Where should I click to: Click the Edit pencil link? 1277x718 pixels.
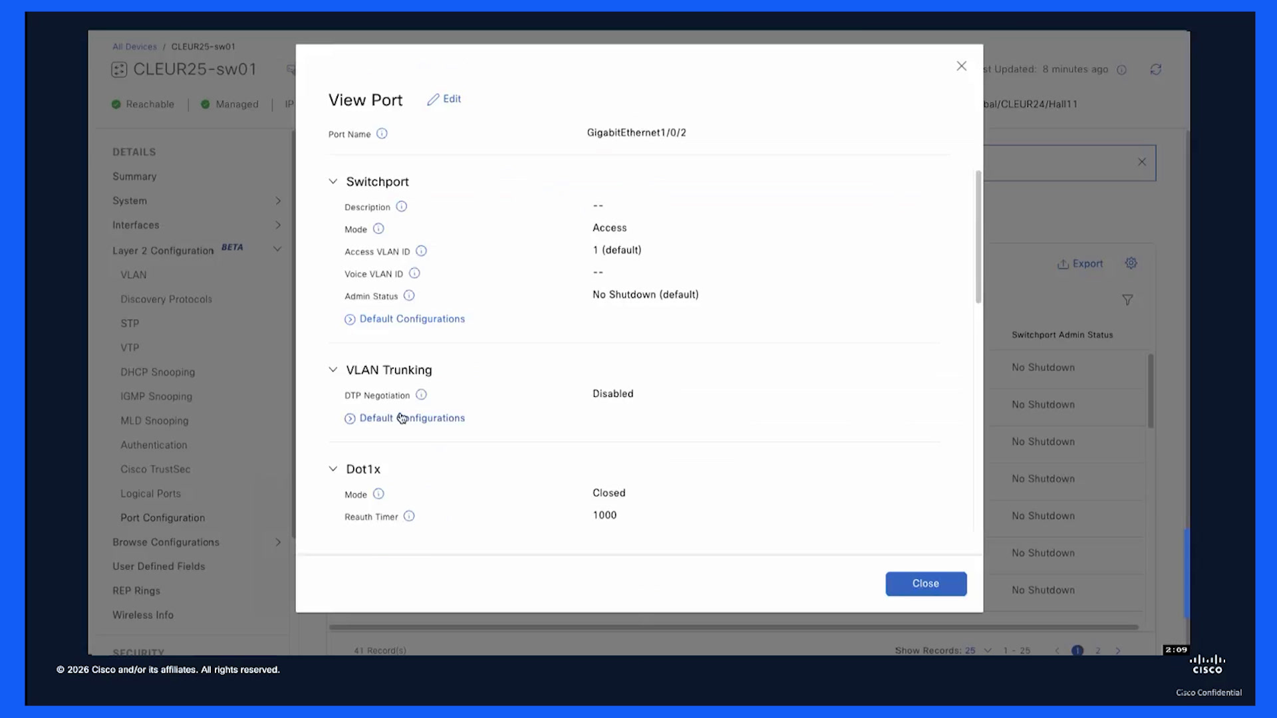tap(444, 99)
